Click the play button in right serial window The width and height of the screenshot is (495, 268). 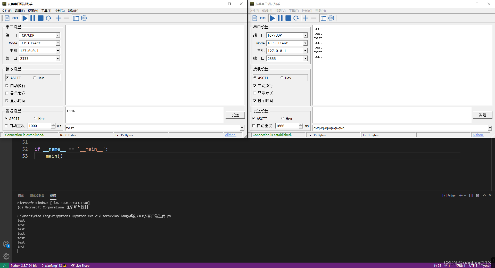[272, 18]
